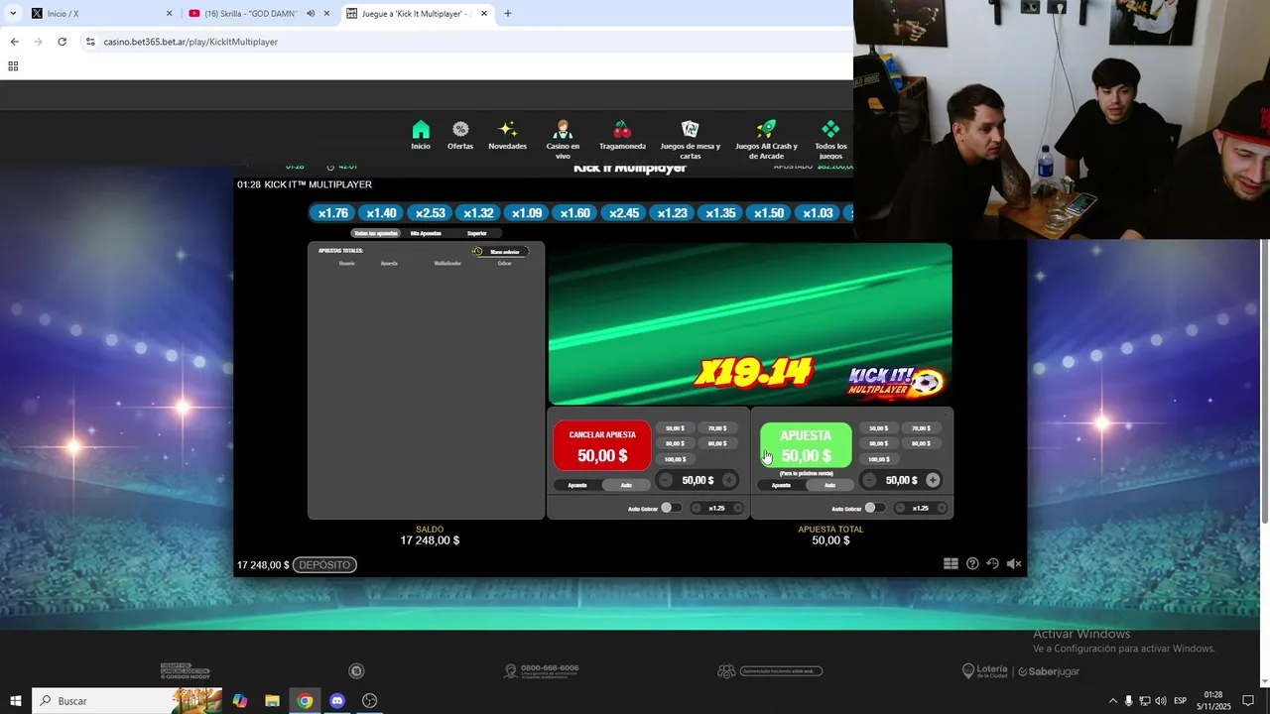Expand the Chrome tab search dropdown
Screen dimensions: 1270x714
tap(13, 14)
